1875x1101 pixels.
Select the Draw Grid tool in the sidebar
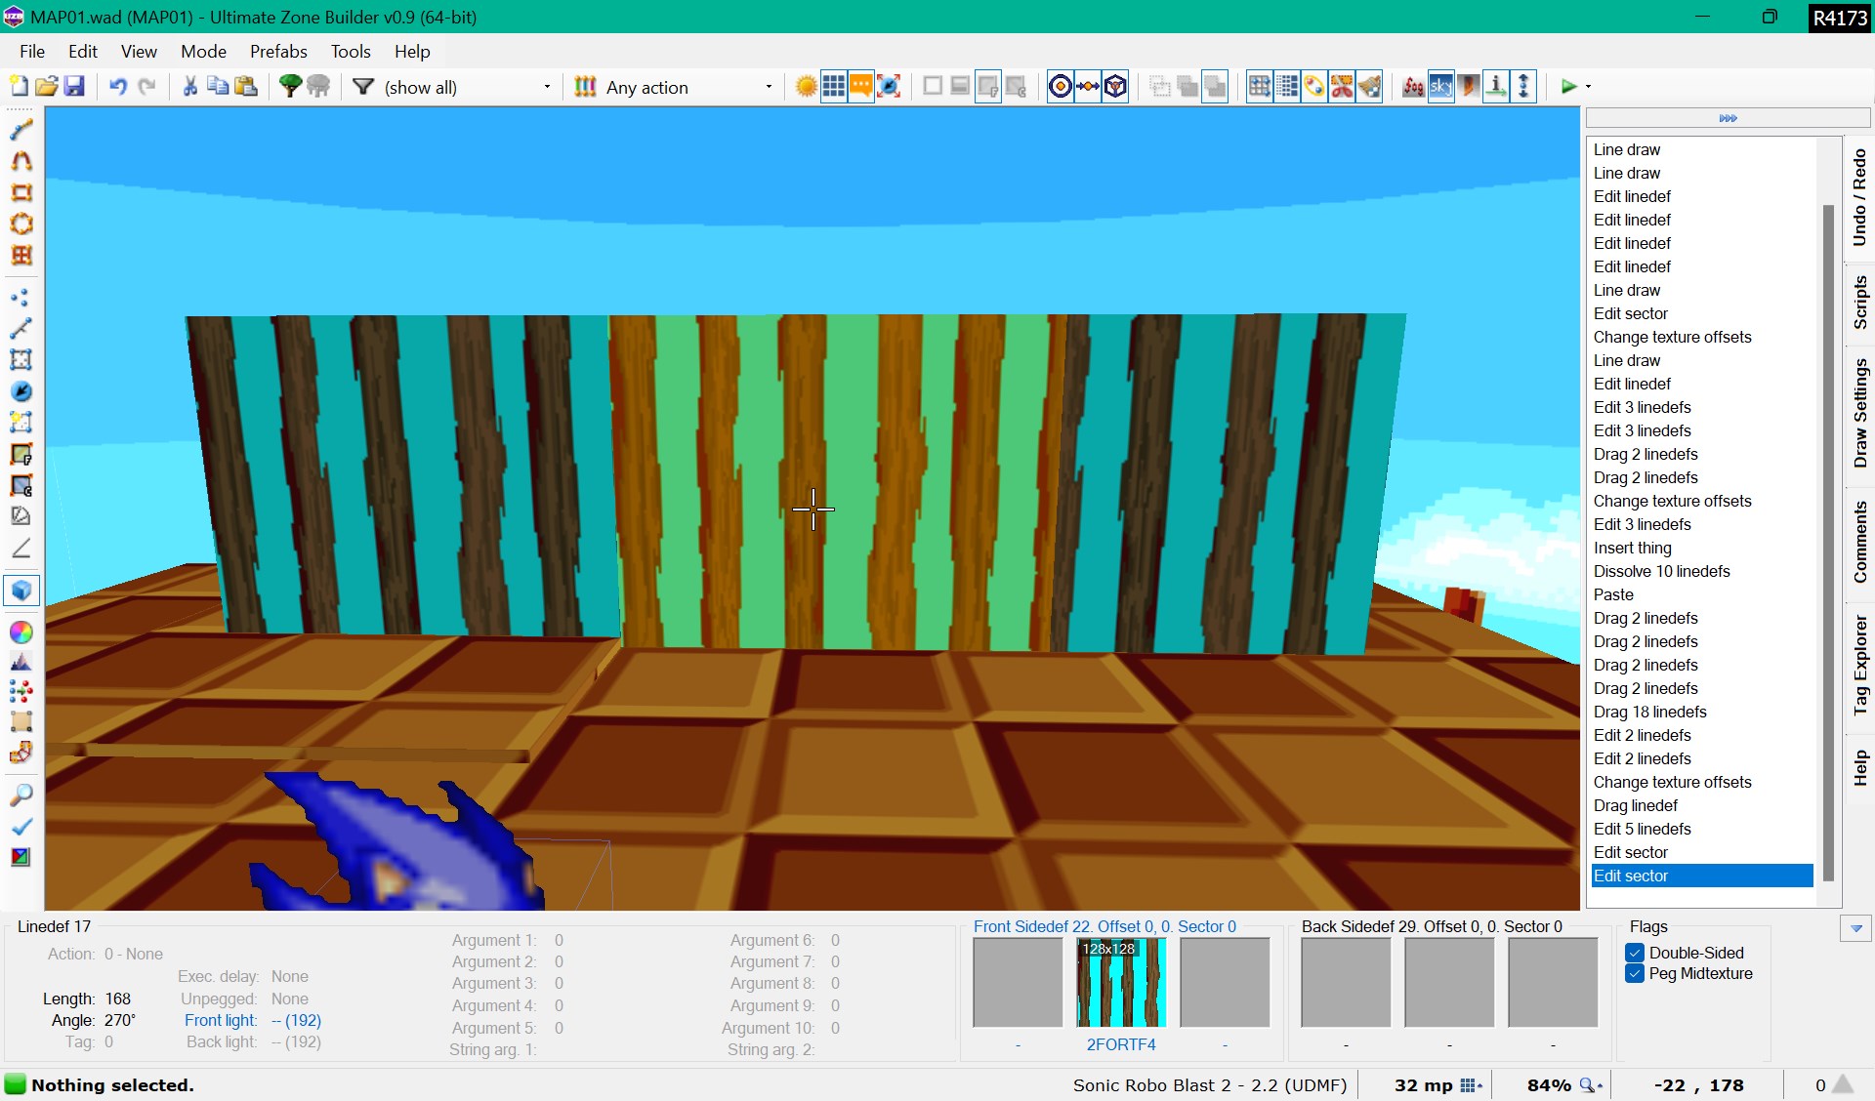point(21,255)
